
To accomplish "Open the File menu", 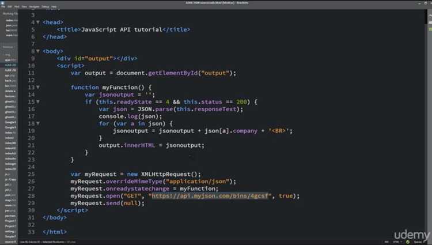I will point(3,6).
